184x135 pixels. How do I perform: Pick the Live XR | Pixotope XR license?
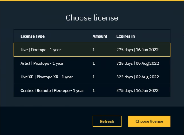pyautogui.click(x=46, y=77)
